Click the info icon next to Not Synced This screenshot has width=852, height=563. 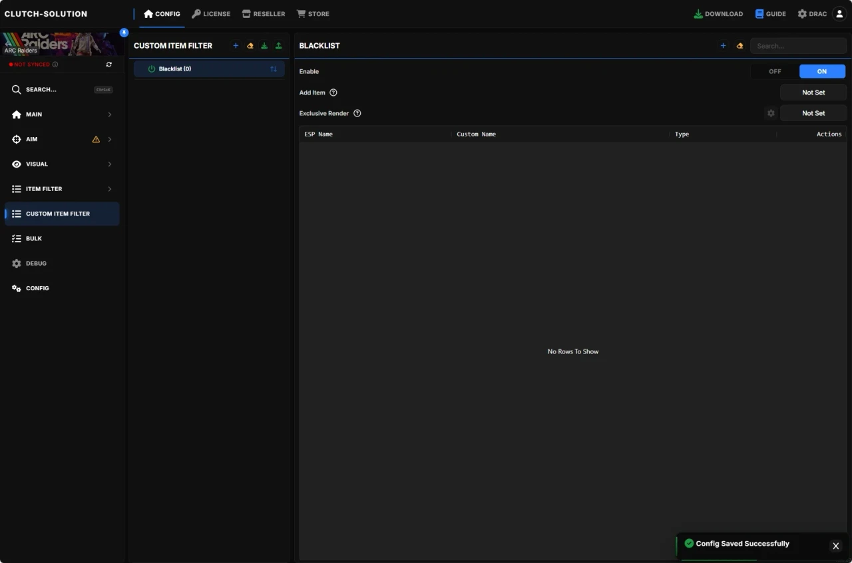55,65
